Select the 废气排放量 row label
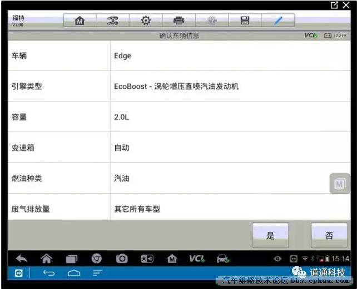 pyautogui.click(x=31, y=209)
